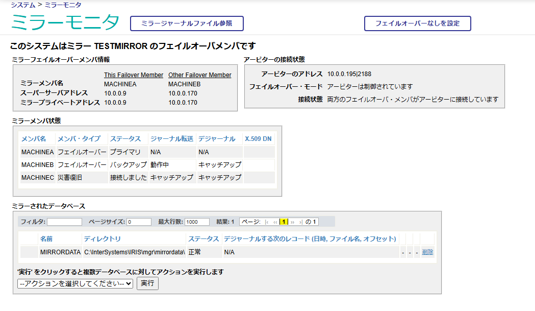The height and width of the screenshot is (311, 535).
Task: Go to first page pagination arrow
Action: pyautogui.click(x=267, y=222)
